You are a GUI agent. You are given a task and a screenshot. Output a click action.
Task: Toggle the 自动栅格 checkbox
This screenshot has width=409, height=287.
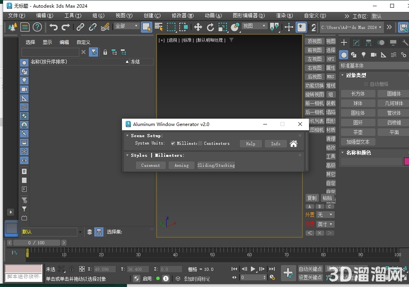coord(366,84)
